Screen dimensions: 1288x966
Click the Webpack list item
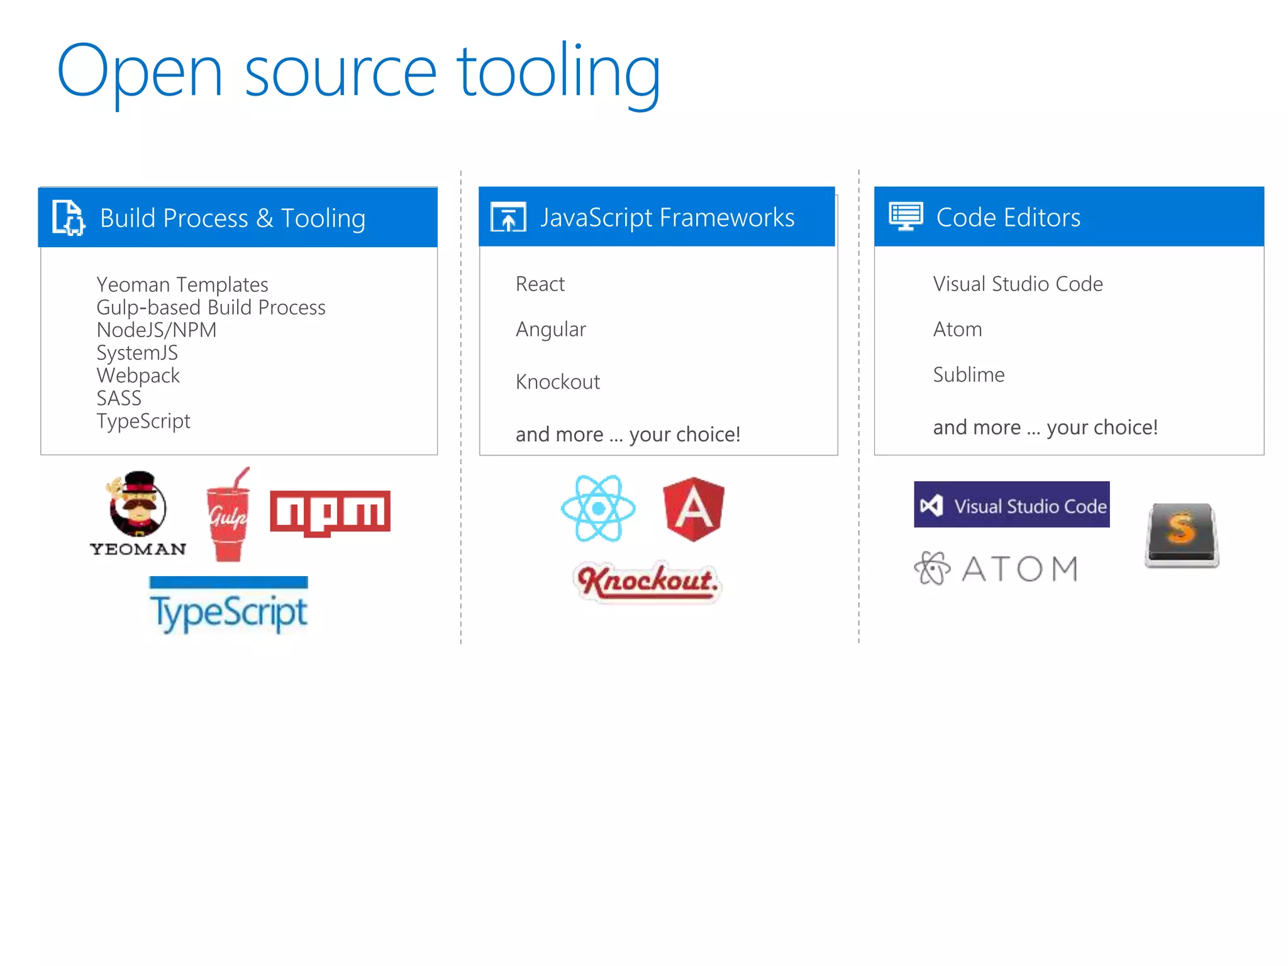click(138, 375)
